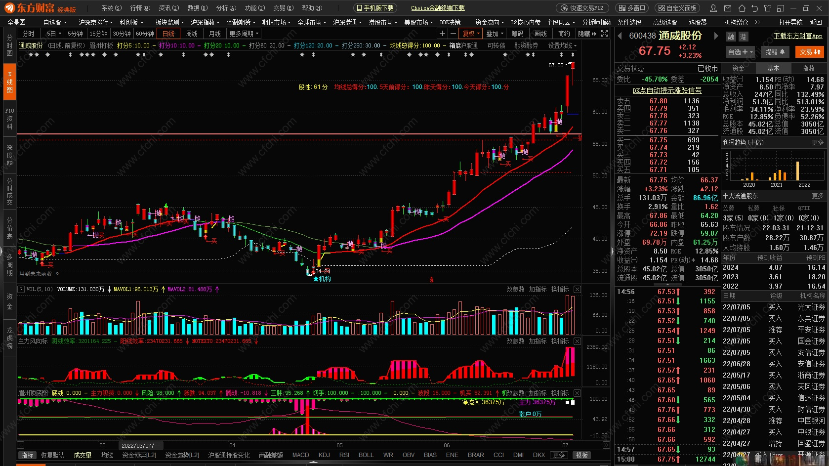This screenshot has height=466, width=829.
Task: Switch to 资金 tab in right panel
Action: click(738, 68)
